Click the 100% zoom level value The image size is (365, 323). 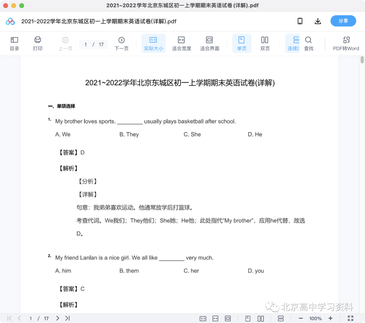tap(315, 318)
